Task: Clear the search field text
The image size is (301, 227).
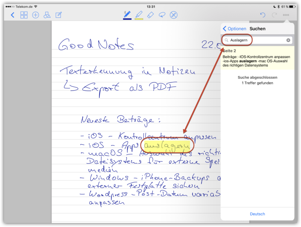Action: coord(288,40)
